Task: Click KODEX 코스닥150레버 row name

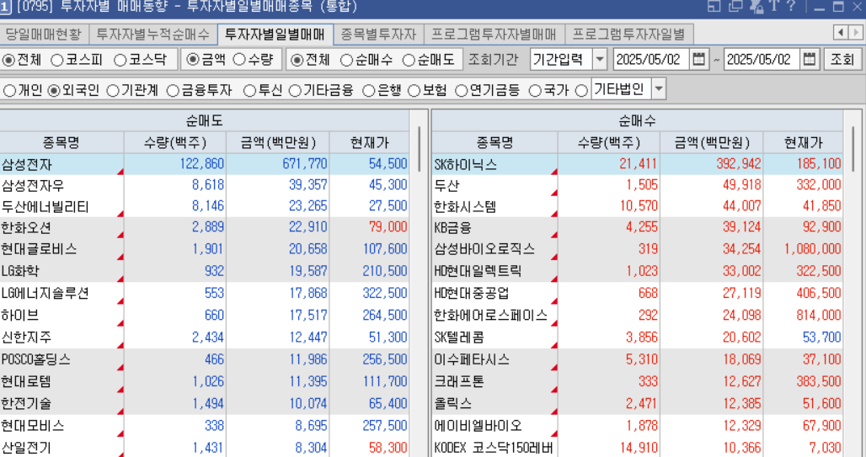Action: [x=493, y=448]
